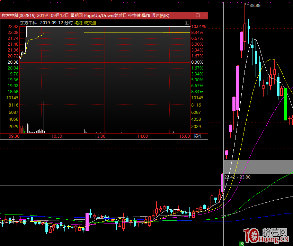Image resolution: width=293 pixels, height=246 pixels.
Task: Click the green 减 marker at chart bottom
Action: [x=241, y=244]
